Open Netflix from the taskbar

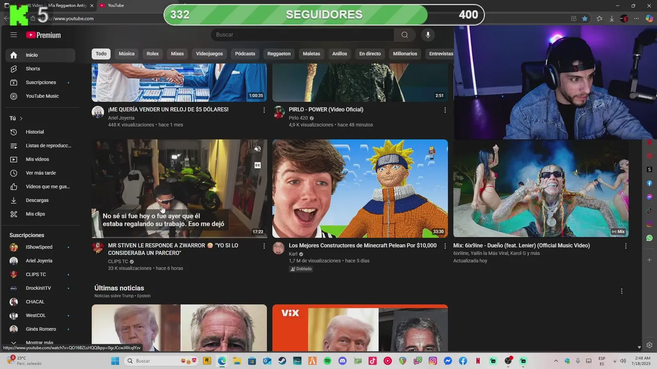tap(478, 361)
